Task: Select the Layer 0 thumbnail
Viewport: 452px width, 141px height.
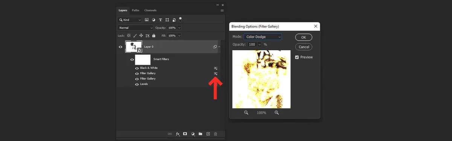Action: (x=134, y=47)
